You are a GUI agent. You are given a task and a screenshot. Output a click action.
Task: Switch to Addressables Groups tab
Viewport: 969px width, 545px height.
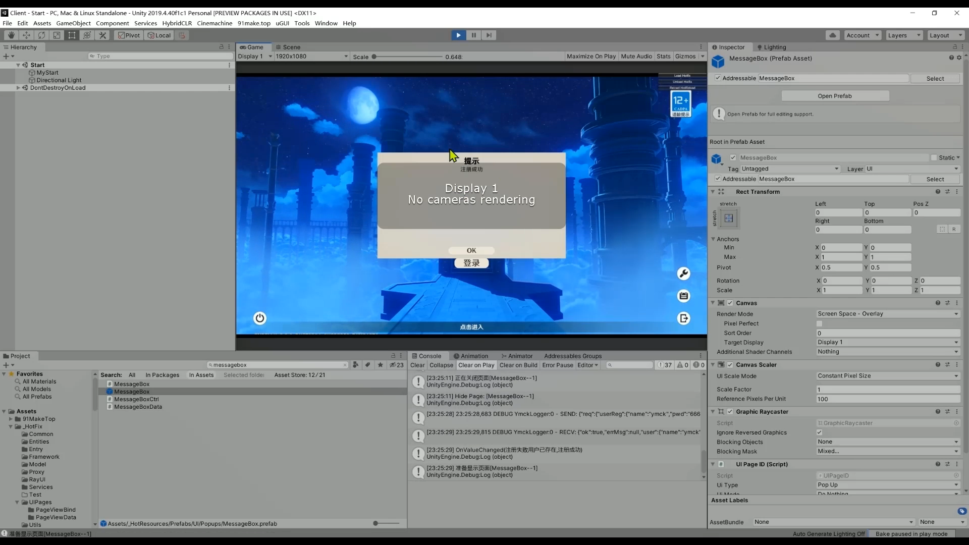(573, 356)
